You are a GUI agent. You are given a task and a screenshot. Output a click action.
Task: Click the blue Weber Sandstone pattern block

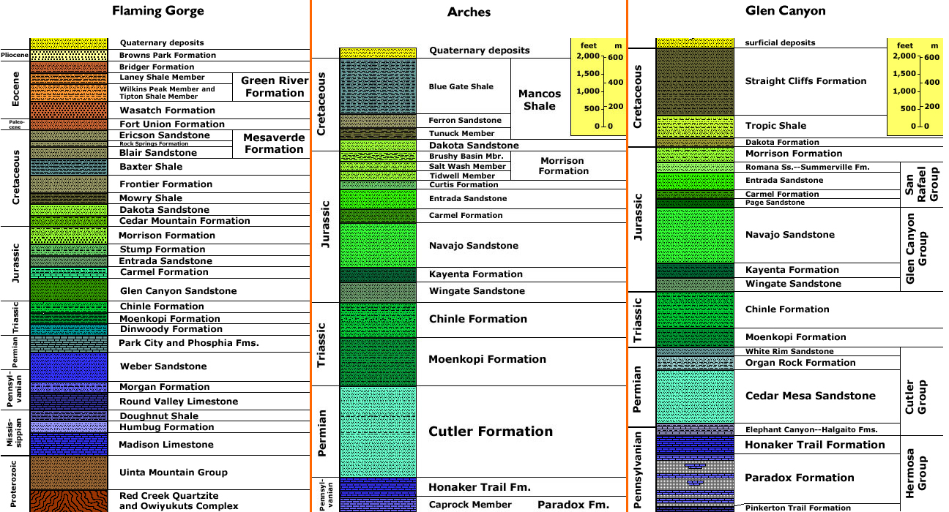pos(68,366)
